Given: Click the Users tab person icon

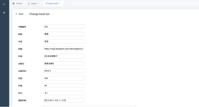Looking at the screenshot, I should point(29,3).
